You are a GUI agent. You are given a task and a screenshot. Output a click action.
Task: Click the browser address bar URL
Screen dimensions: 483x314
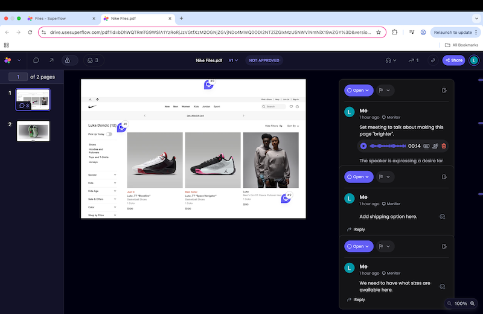coord(210,33)
